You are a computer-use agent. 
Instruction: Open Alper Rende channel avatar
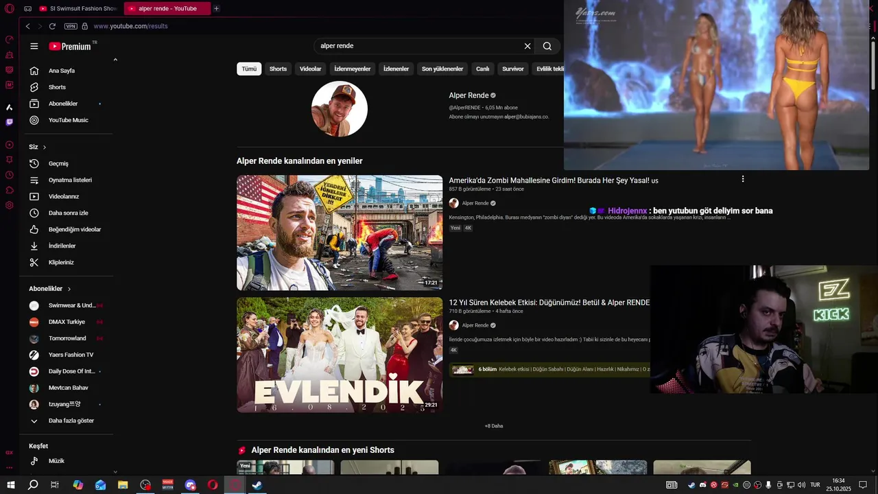pyautogui.click(x=340, y=109)
